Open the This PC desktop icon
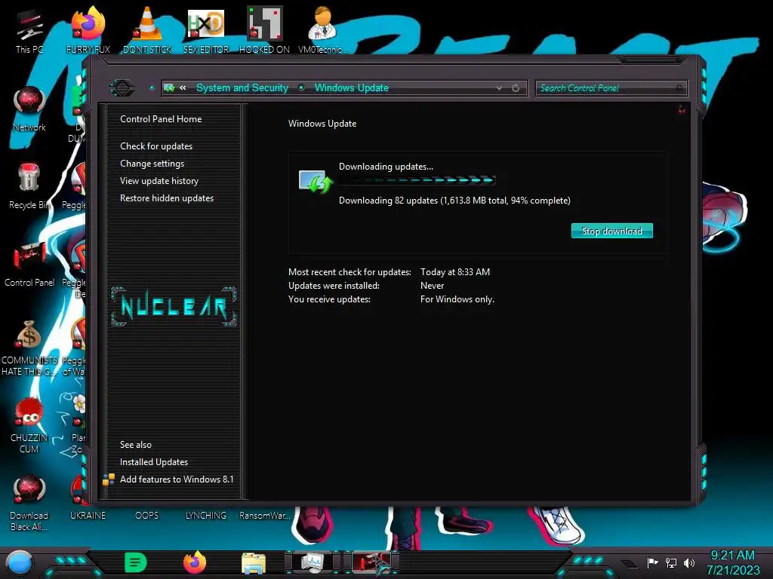This screenshot has width=773, height=579. (29, 32)
